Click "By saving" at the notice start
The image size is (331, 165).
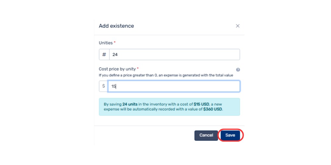click(113, 104)
